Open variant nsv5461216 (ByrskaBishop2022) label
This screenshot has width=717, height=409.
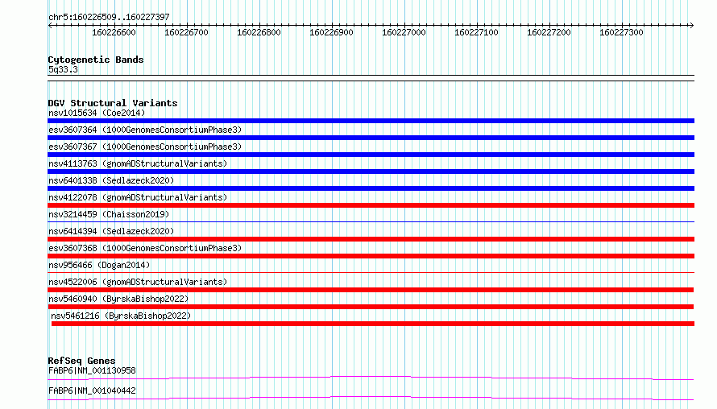pyautogui.click(x=121, y=316)
